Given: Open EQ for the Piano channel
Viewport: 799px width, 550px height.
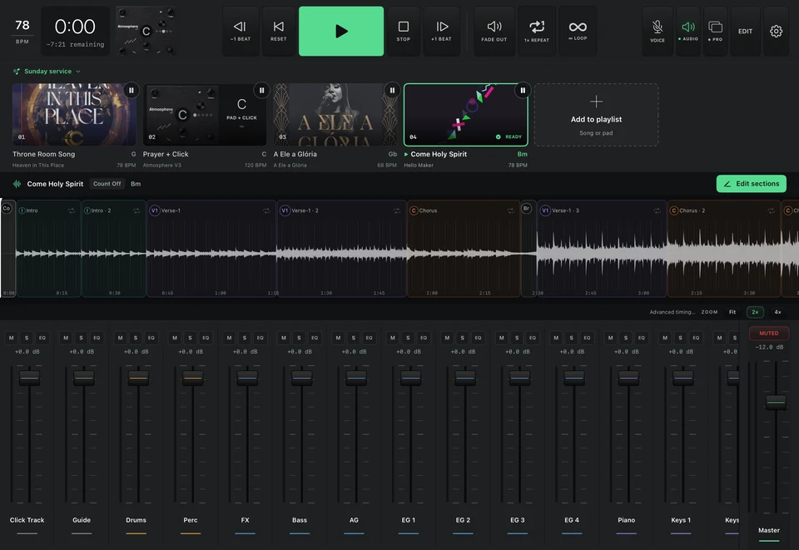Looking at the screenshot, I should click(x=642, y=338).
